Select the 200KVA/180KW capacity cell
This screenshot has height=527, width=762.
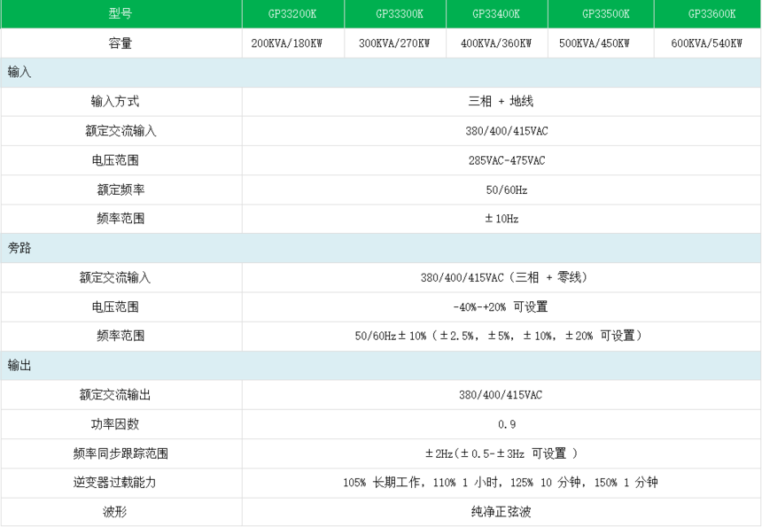coord(292,43)
